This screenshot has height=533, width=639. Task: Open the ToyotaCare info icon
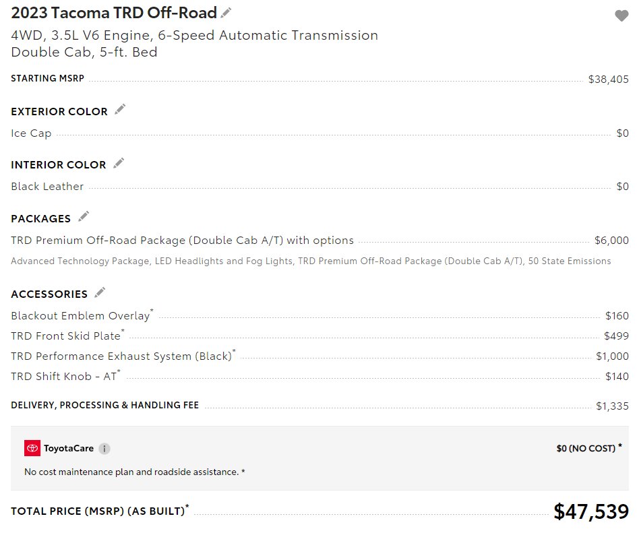point(104,449)
